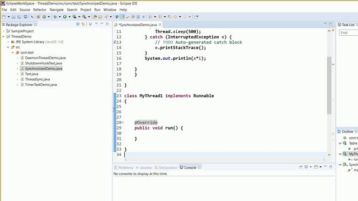Open the Navigate menu

click(56, 10)
